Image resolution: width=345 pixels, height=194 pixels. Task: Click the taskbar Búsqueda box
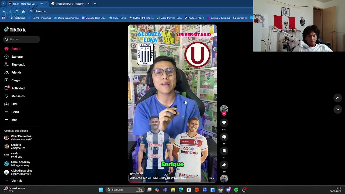125,190
